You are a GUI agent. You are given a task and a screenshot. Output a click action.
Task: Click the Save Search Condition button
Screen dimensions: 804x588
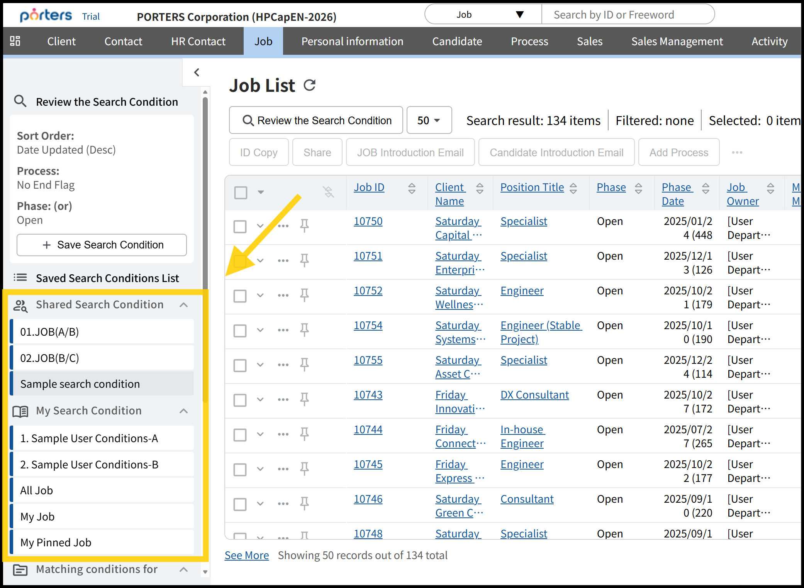[x=102, y=245]
